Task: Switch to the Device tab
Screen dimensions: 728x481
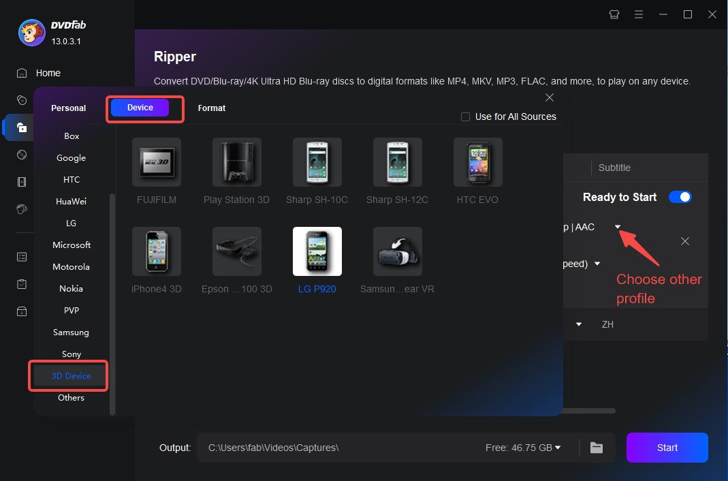Action: pos(140,108)
